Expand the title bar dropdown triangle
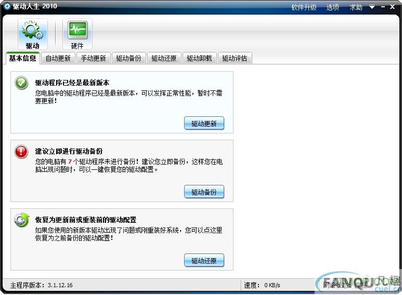402x295 pixels. click(372, 7)
